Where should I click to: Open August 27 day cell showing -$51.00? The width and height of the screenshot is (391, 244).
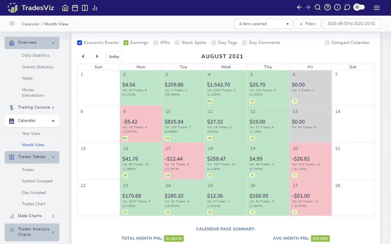[x=310, y=197]
